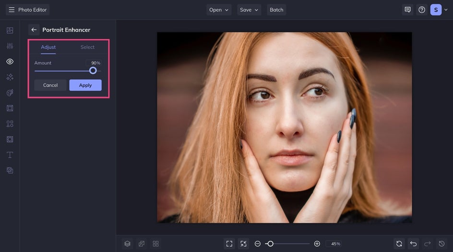
Task: Undo the last action
Action: pos(414,244)
